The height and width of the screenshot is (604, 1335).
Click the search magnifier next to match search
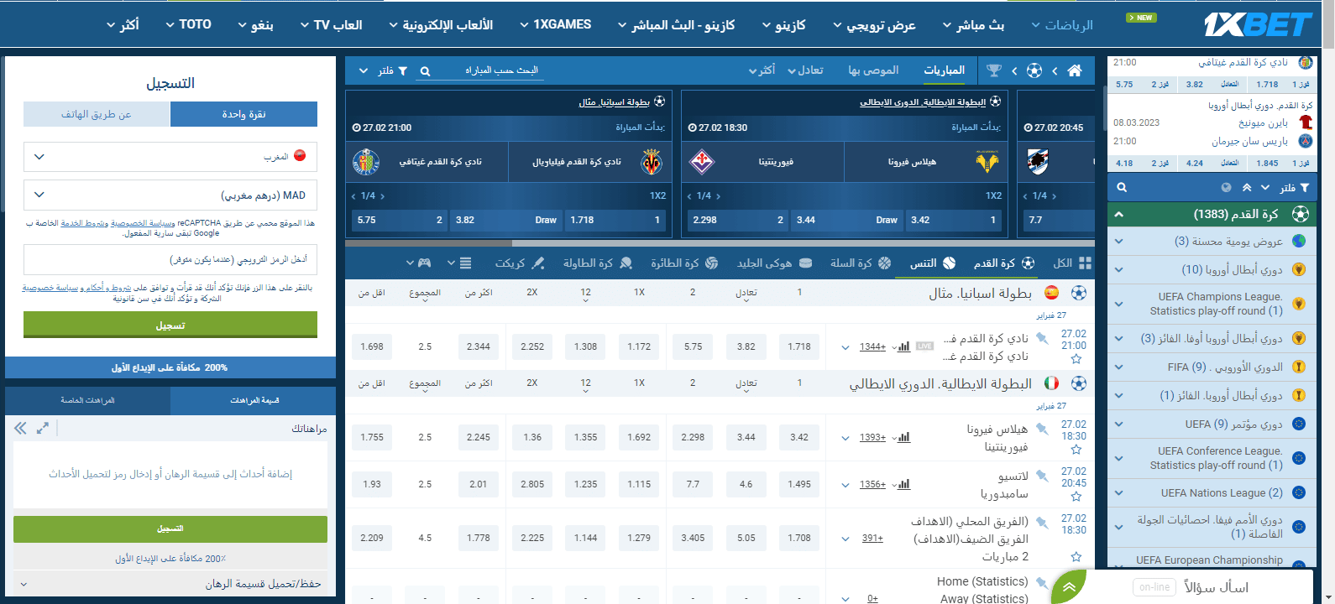[x=425, y=71]
